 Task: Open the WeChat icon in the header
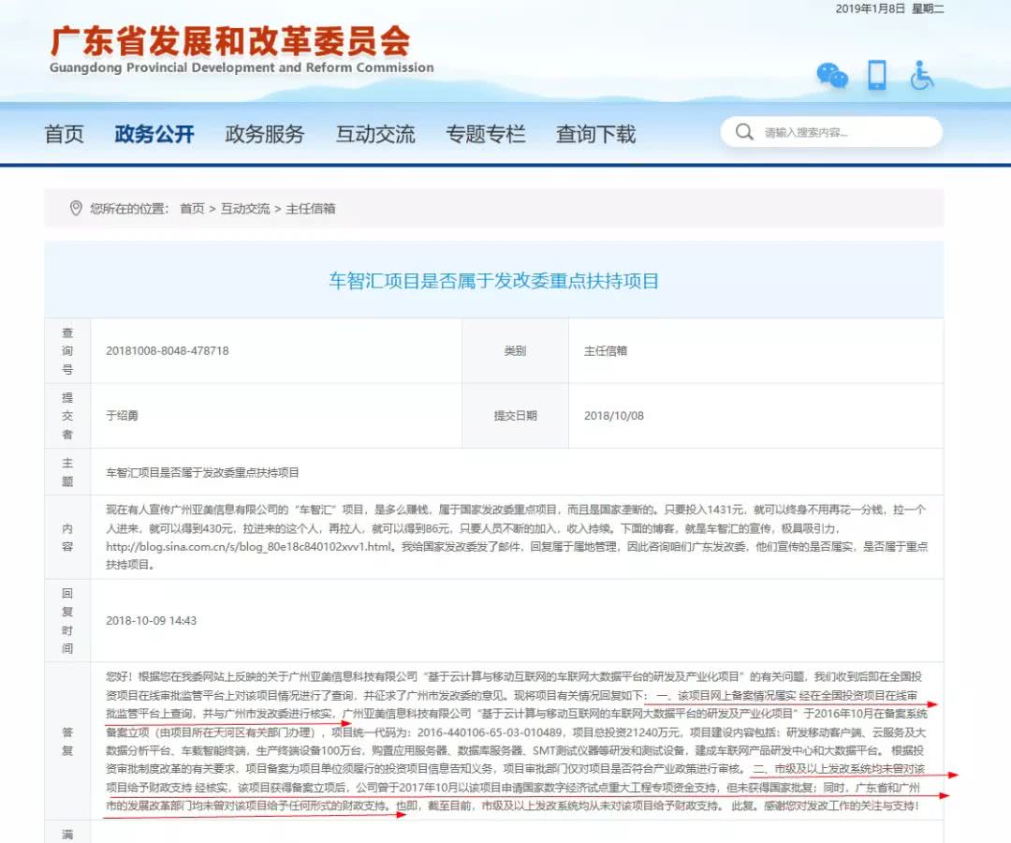[832, 76]
